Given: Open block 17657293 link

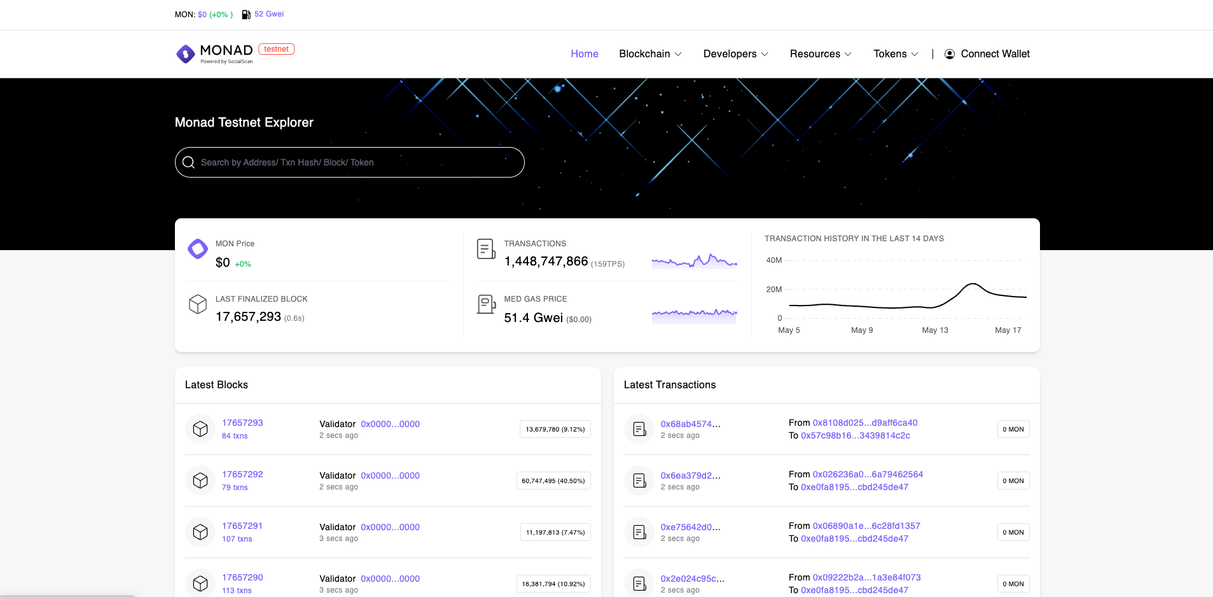Looking at the screenshot, I should (x=242, y=423).
